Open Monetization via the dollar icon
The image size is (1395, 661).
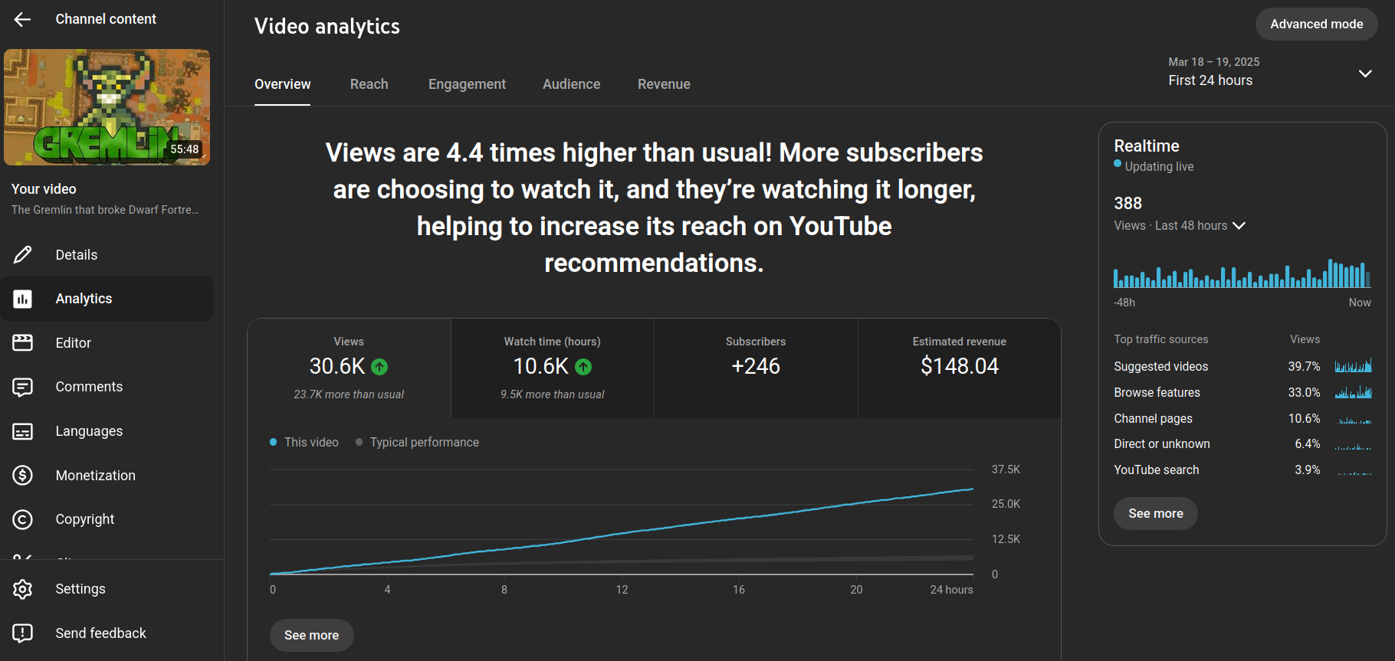coord(23,476)
